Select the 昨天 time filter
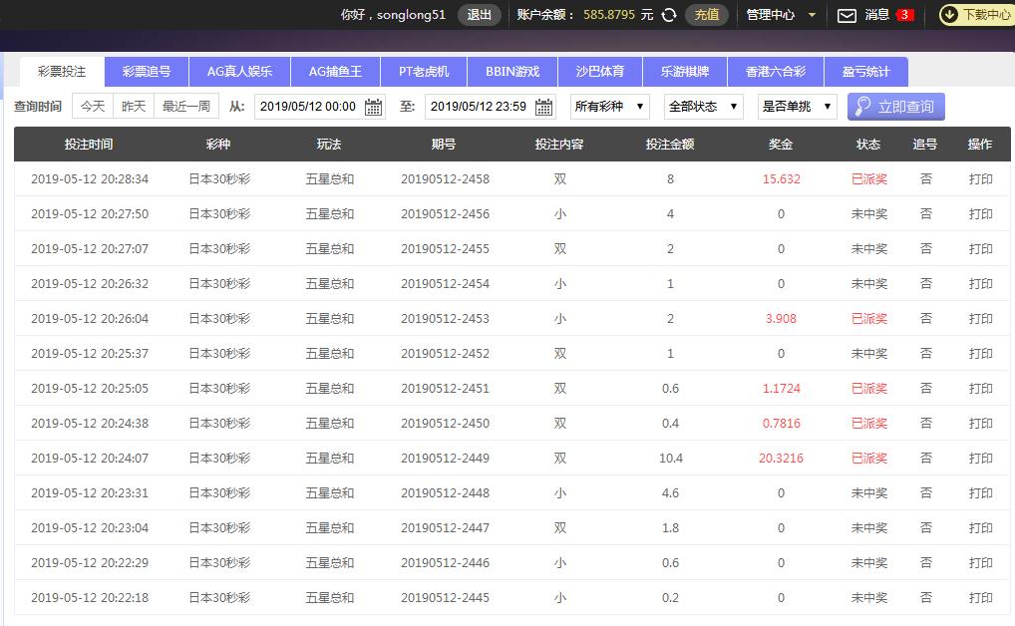The height and width of the screenshot is (626, 1015). click(x=134, y=107)
